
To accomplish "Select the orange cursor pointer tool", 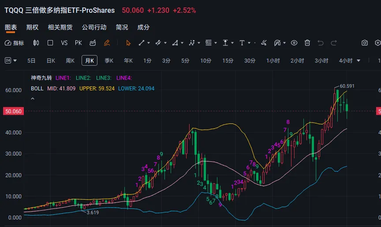I will point(128,43).
